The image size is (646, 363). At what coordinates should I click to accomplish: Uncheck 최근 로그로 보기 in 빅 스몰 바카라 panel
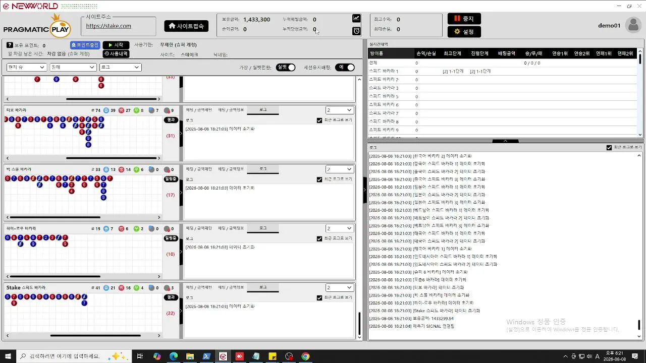319,179
